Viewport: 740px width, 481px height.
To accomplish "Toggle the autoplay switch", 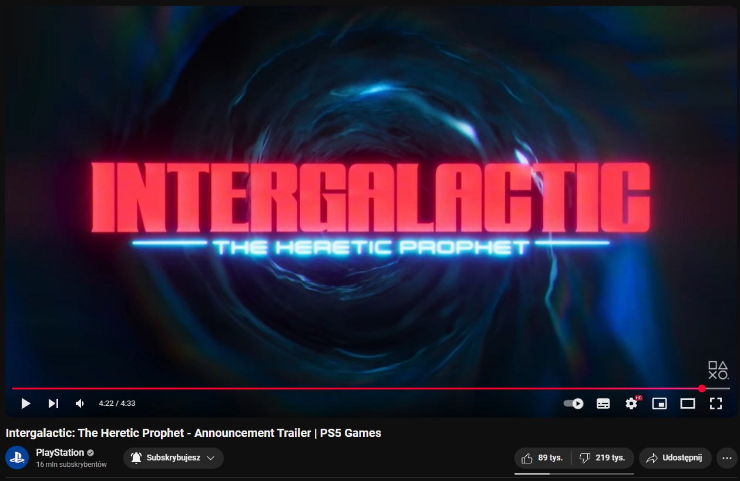I will pos(573,403).
